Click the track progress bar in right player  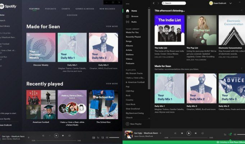click(189, 138)
